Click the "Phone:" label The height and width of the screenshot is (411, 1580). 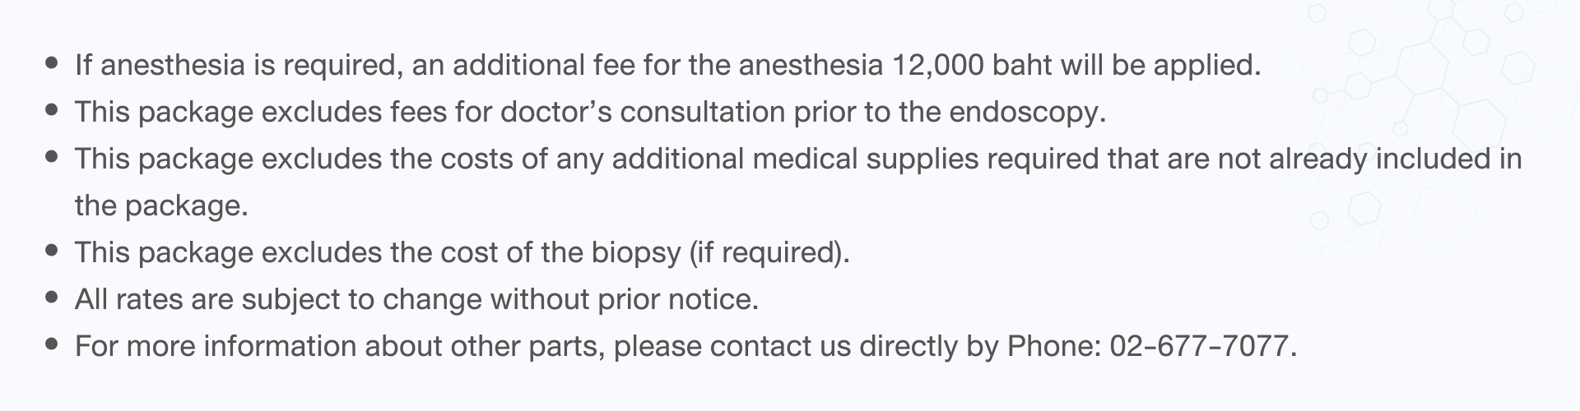tap(1054, 347)
